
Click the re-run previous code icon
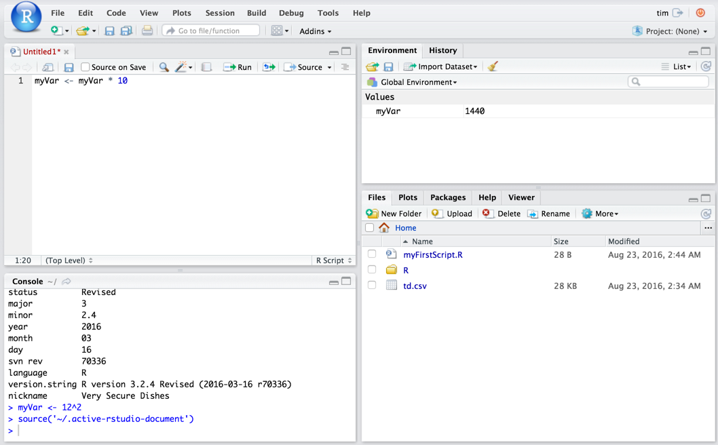[269, 67]
